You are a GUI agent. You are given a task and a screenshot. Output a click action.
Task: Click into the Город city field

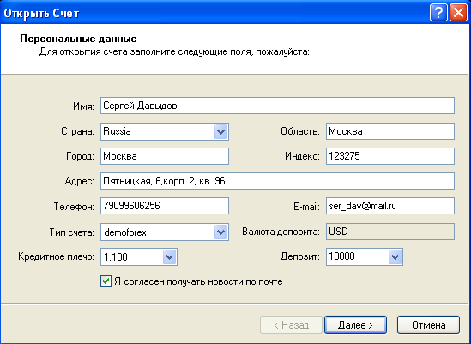point(165,156)
